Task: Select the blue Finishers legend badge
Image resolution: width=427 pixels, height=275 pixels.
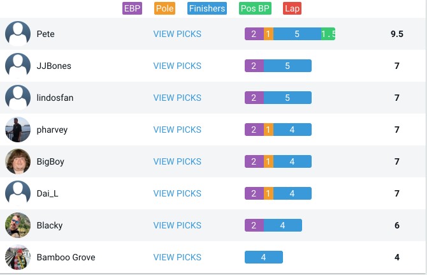Action: pyautogui.click(x=207, y=8)
